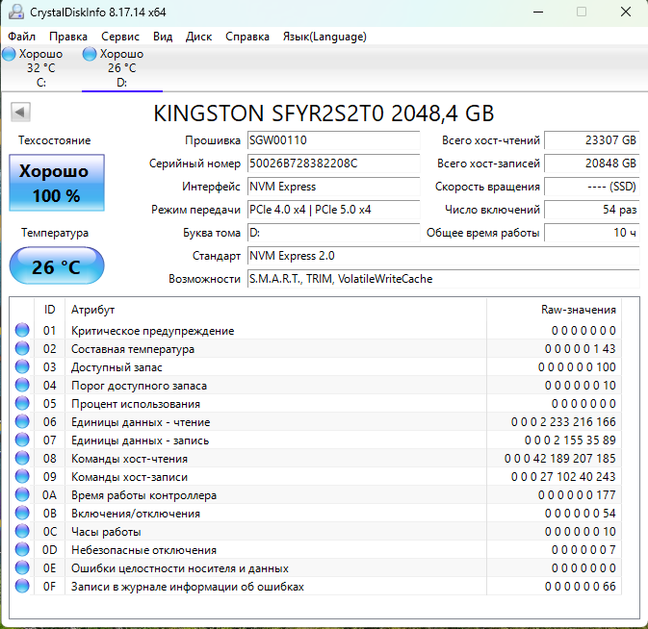Click status orb for attribute 06 data read
The height and width of the screenshot is (629, 648).
point(22,422)
